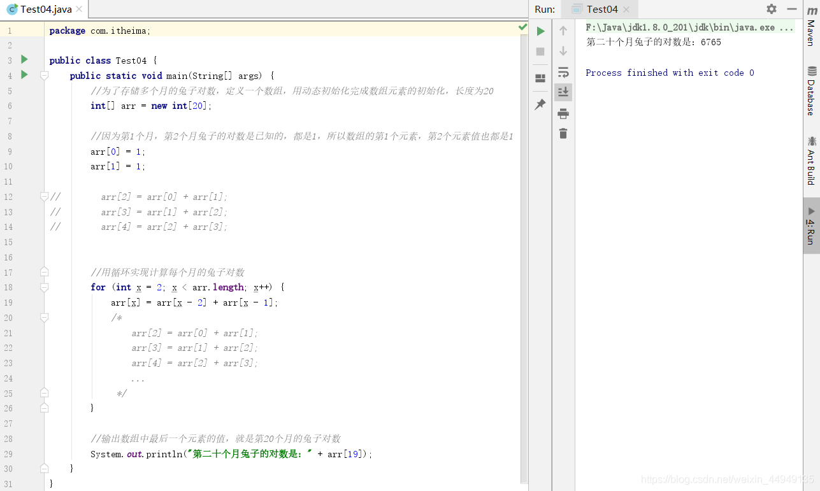
Task: Collapse the main method fold region
Action: [x=43, y=75]
